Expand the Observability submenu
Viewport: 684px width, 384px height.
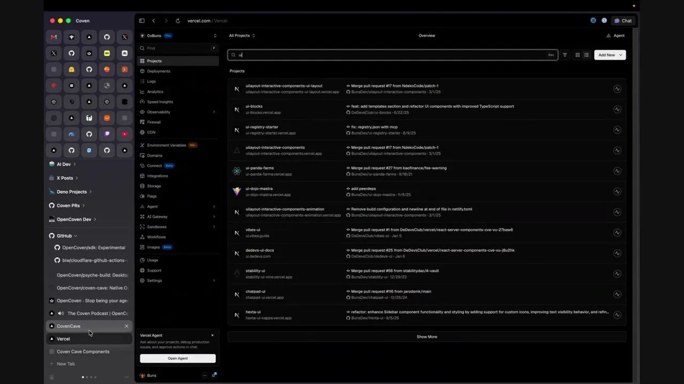pos(214,112)
